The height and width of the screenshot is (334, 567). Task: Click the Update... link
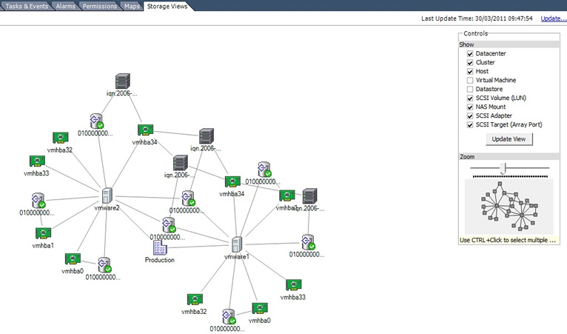(x=552, y=19)
